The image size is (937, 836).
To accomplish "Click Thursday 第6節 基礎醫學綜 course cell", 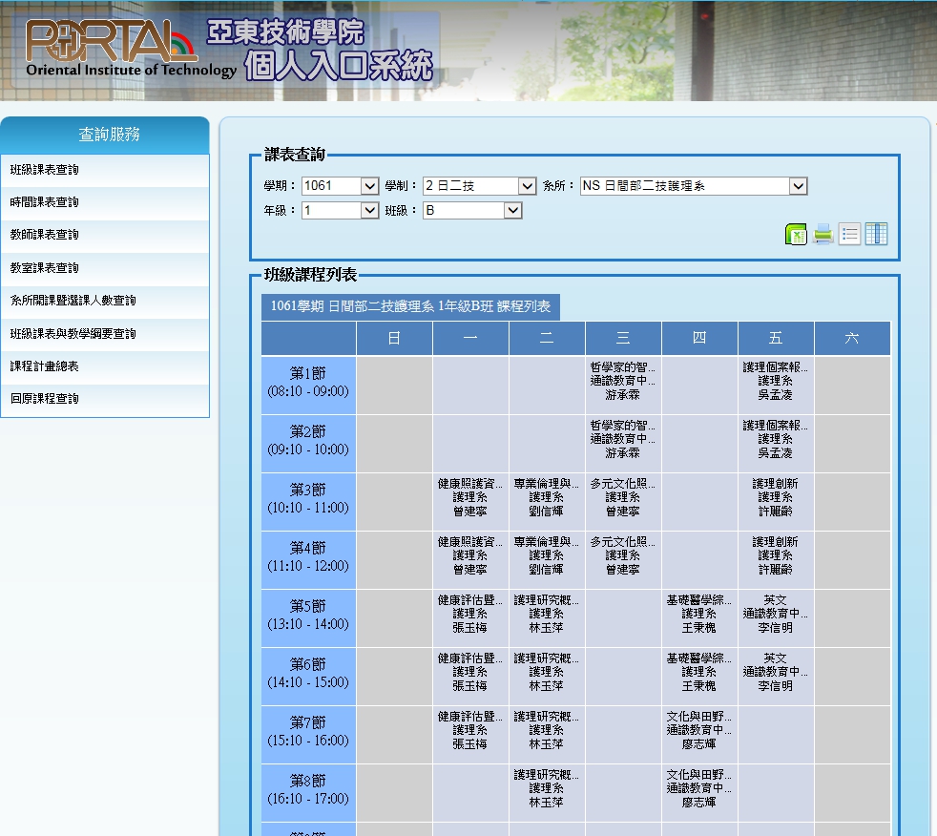I will (x=699, y=677).
